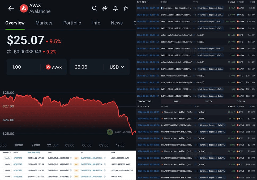Open Binance deposit 0x9A2 label
The image size is (257, 180).
(x=212, y=125)
